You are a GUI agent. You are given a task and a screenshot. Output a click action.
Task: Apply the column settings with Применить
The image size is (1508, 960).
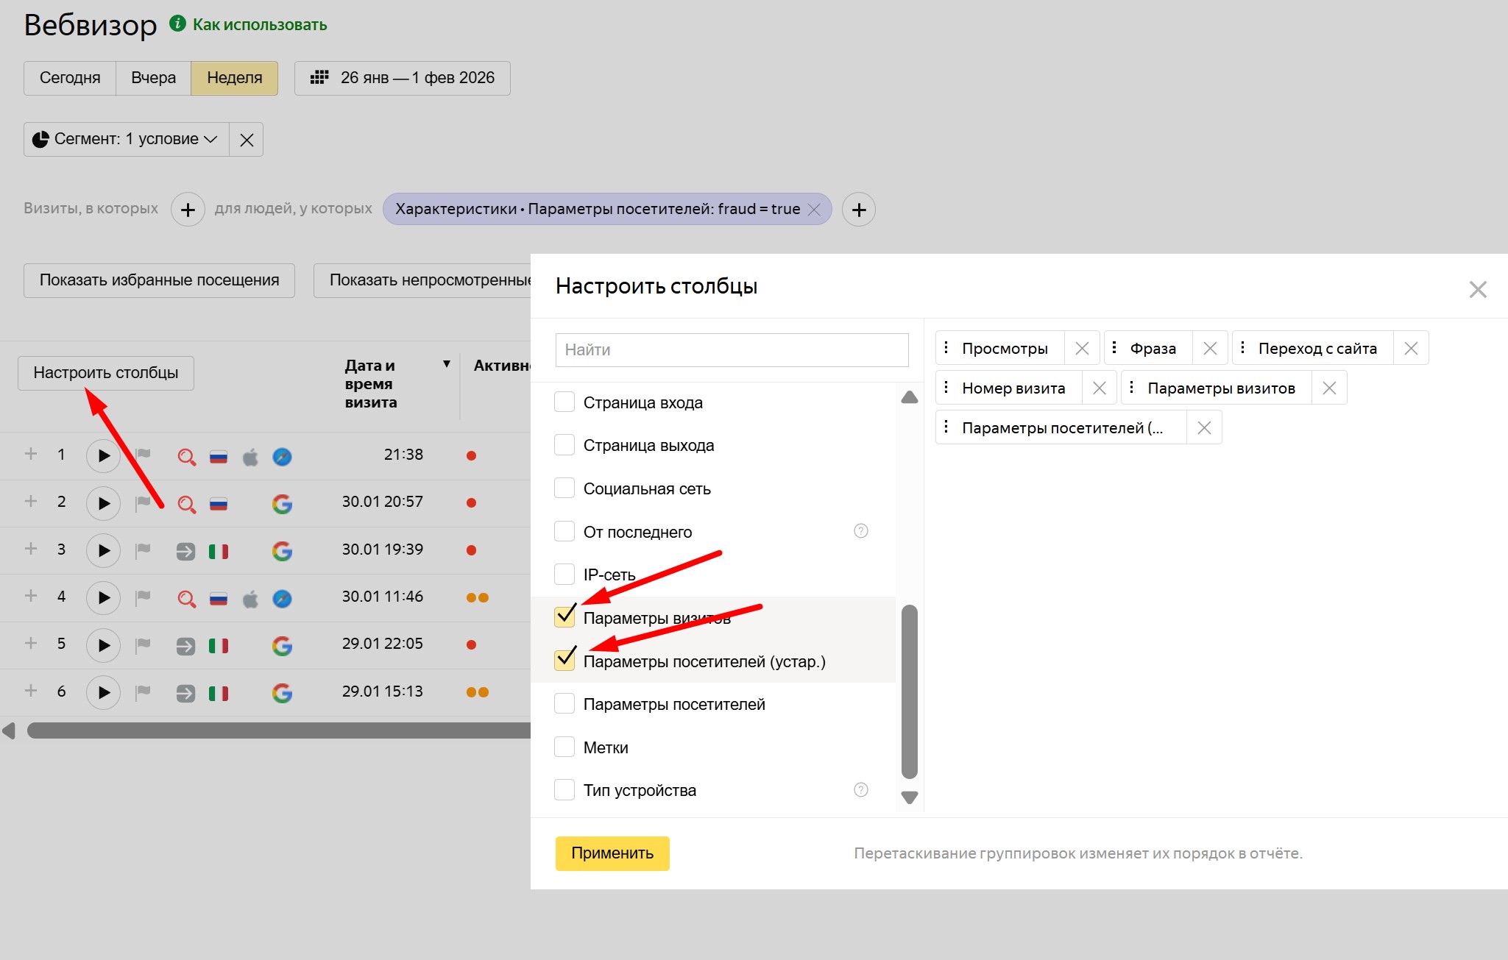click(x=612, y=853)
